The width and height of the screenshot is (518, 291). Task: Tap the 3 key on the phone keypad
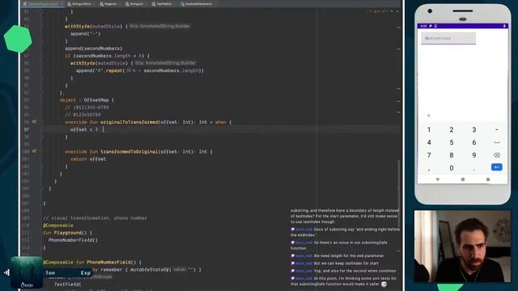click(474, 129)
